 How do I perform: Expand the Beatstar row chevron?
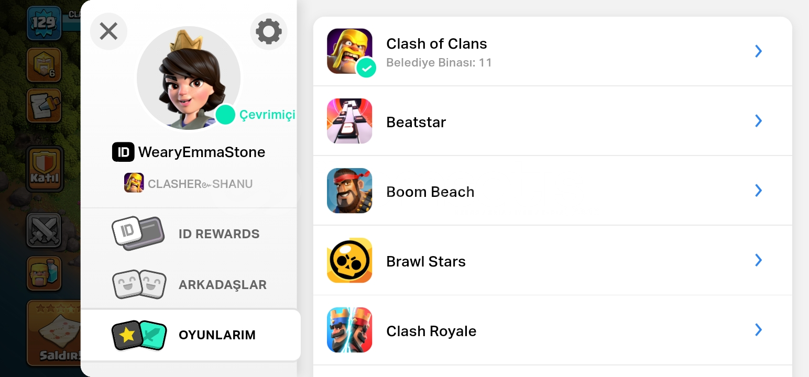(x=758, y=121)
